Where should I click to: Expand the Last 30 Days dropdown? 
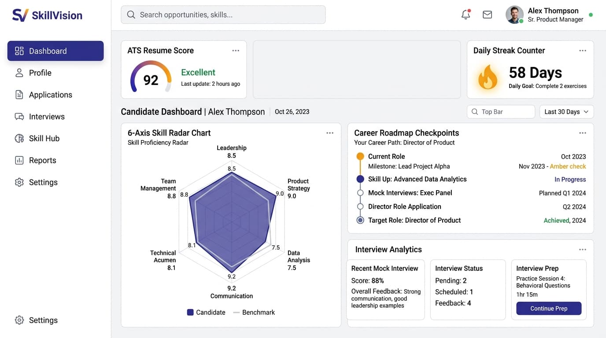566,112
